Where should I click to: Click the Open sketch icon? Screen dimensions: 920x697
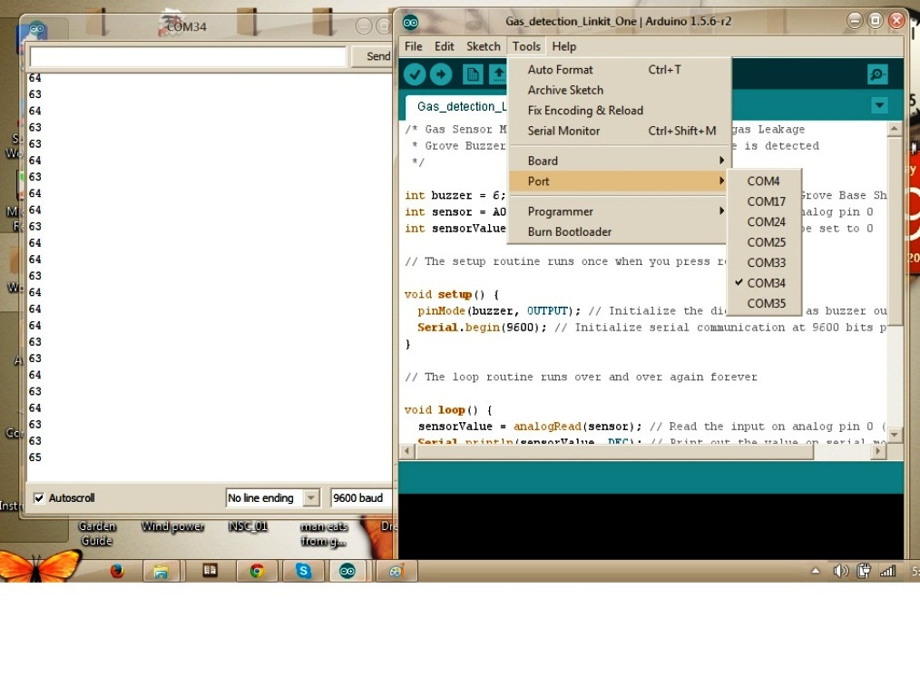(497, 74)
